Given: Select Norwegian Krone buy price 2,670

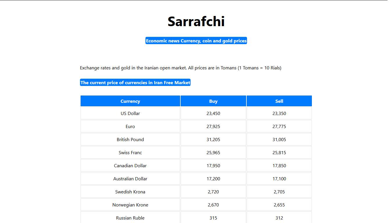Looking at the screenshot, I should (213, 205).
